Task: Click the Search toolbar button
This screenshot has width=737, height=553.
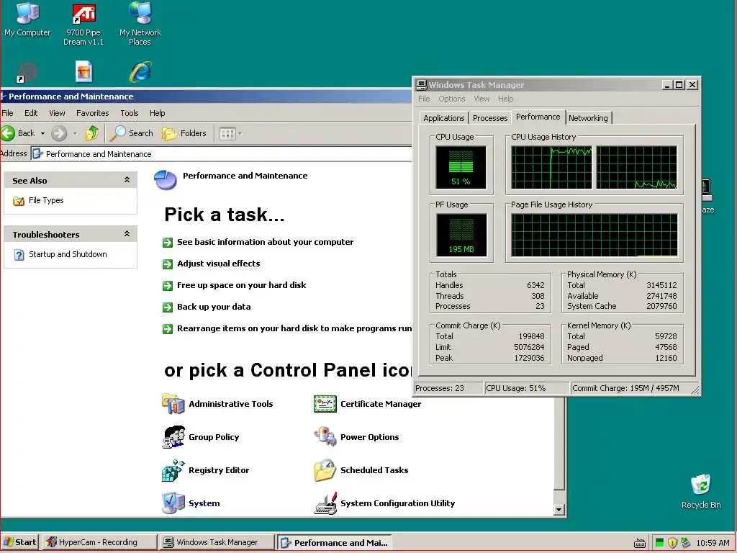Action: coord(132,133)
